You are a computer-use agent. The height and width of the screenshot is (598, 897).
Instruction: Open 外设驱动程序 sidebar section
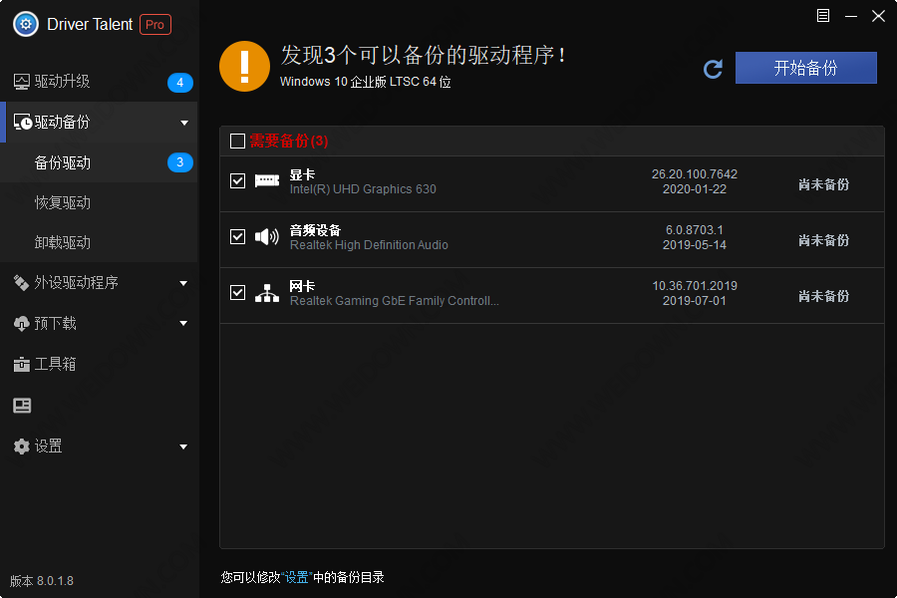[99, 283]
